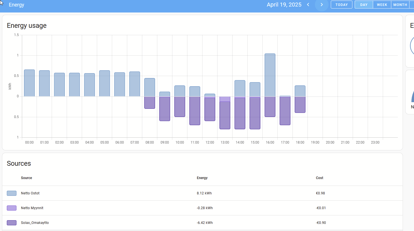Click the blue bar at 00:00
414x231 pixels.
29,83
